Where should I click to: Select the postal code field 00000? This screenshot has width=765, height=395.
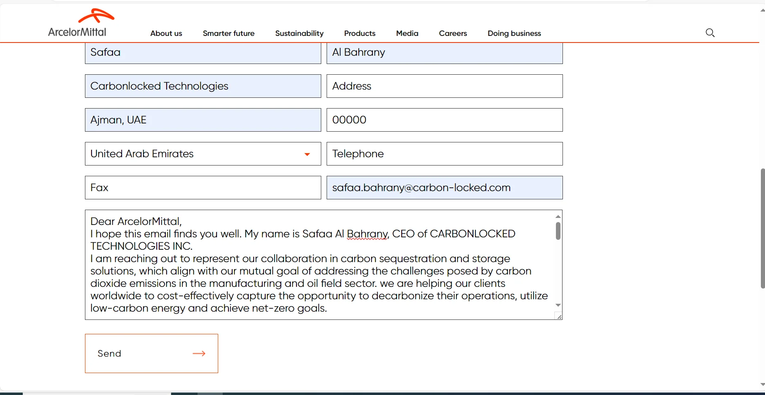click(445, 120)
